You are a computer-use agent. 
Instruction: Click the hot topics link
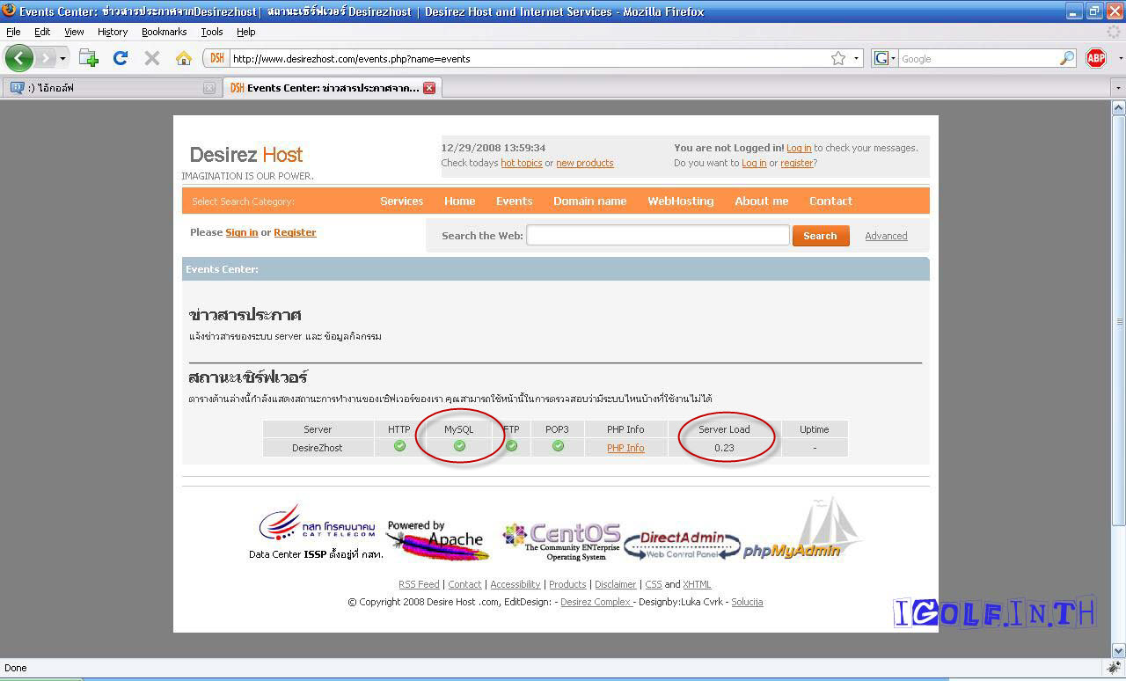(521, 163)
